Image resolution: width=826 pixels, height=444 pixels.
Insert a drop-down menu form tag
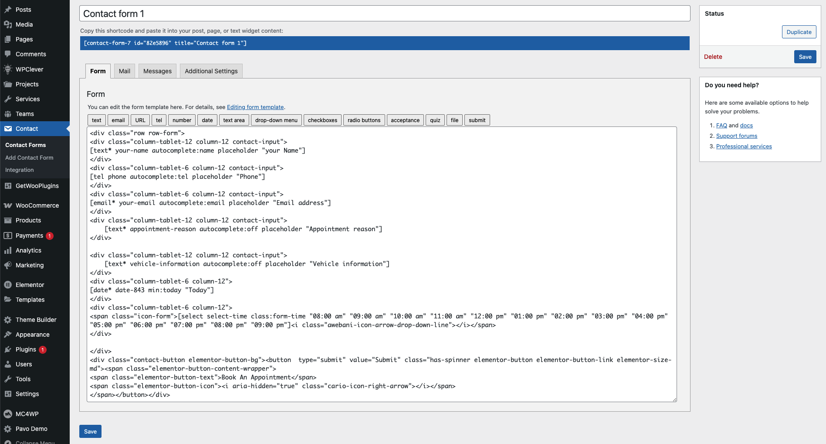(x=276, y=120)
